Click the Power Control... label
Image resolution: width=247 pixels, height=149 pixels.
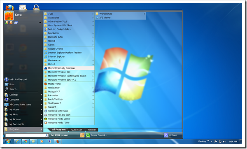[99, 135]
